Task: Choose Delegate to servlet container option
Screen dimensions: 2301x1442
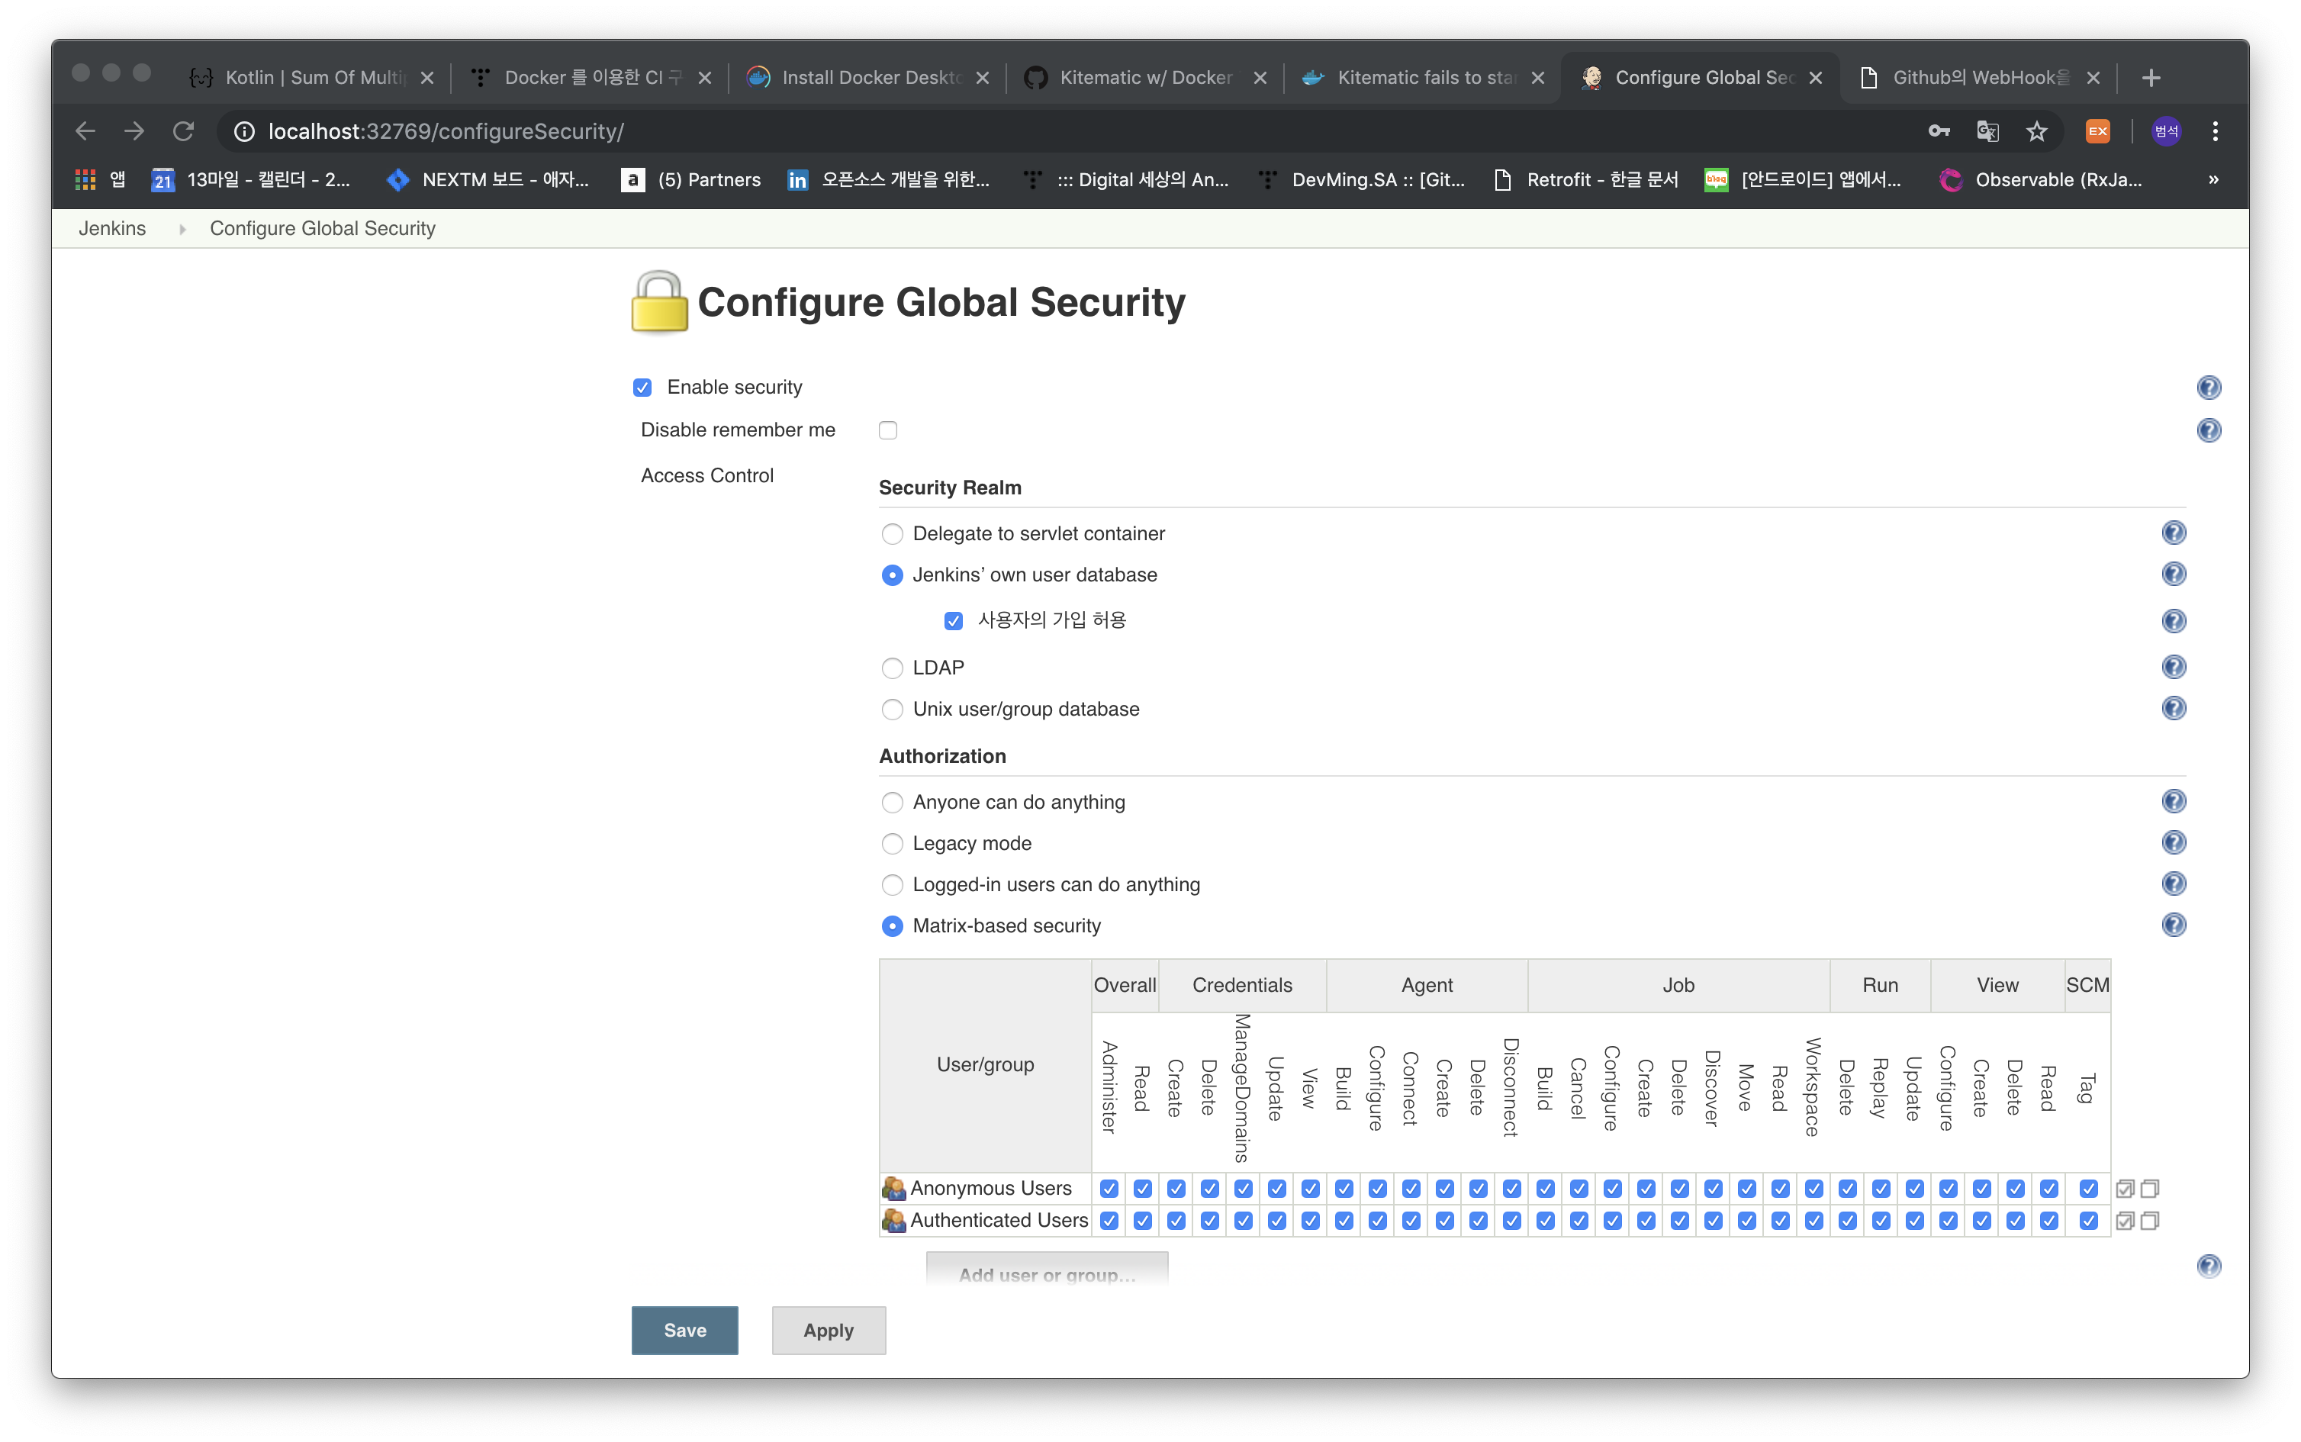Action: click(892, 534)
